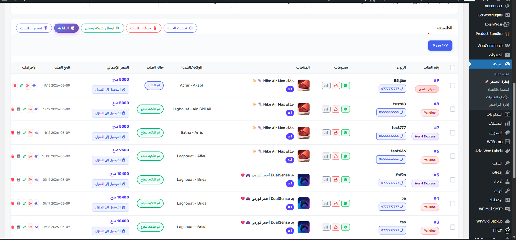The image size is (516, 240).
Task: Open order status badge for order #9
Action: [154, 85]
